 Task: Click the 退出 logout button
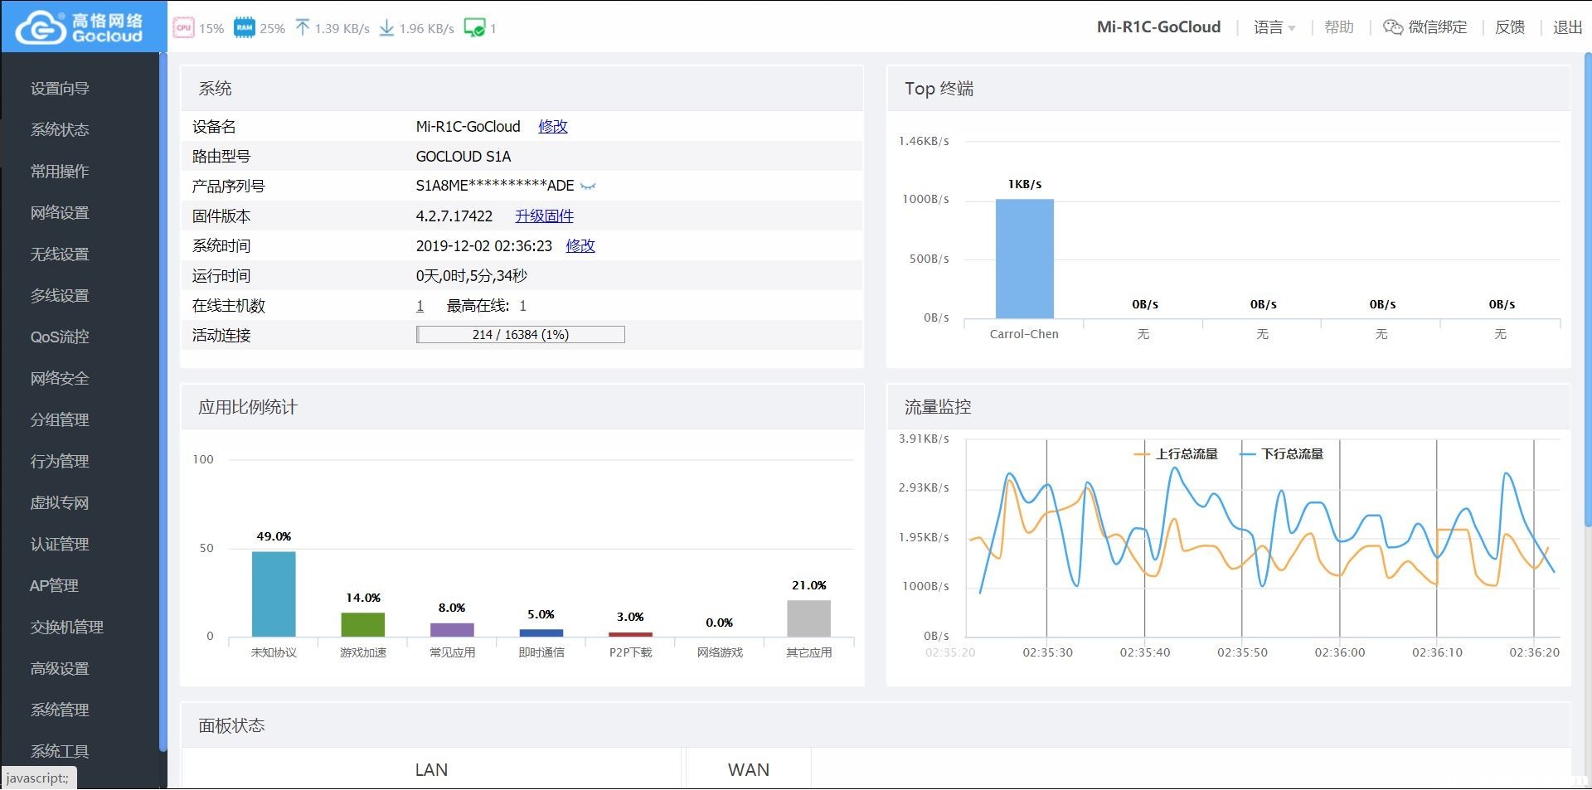click(x=1567, y=27)
